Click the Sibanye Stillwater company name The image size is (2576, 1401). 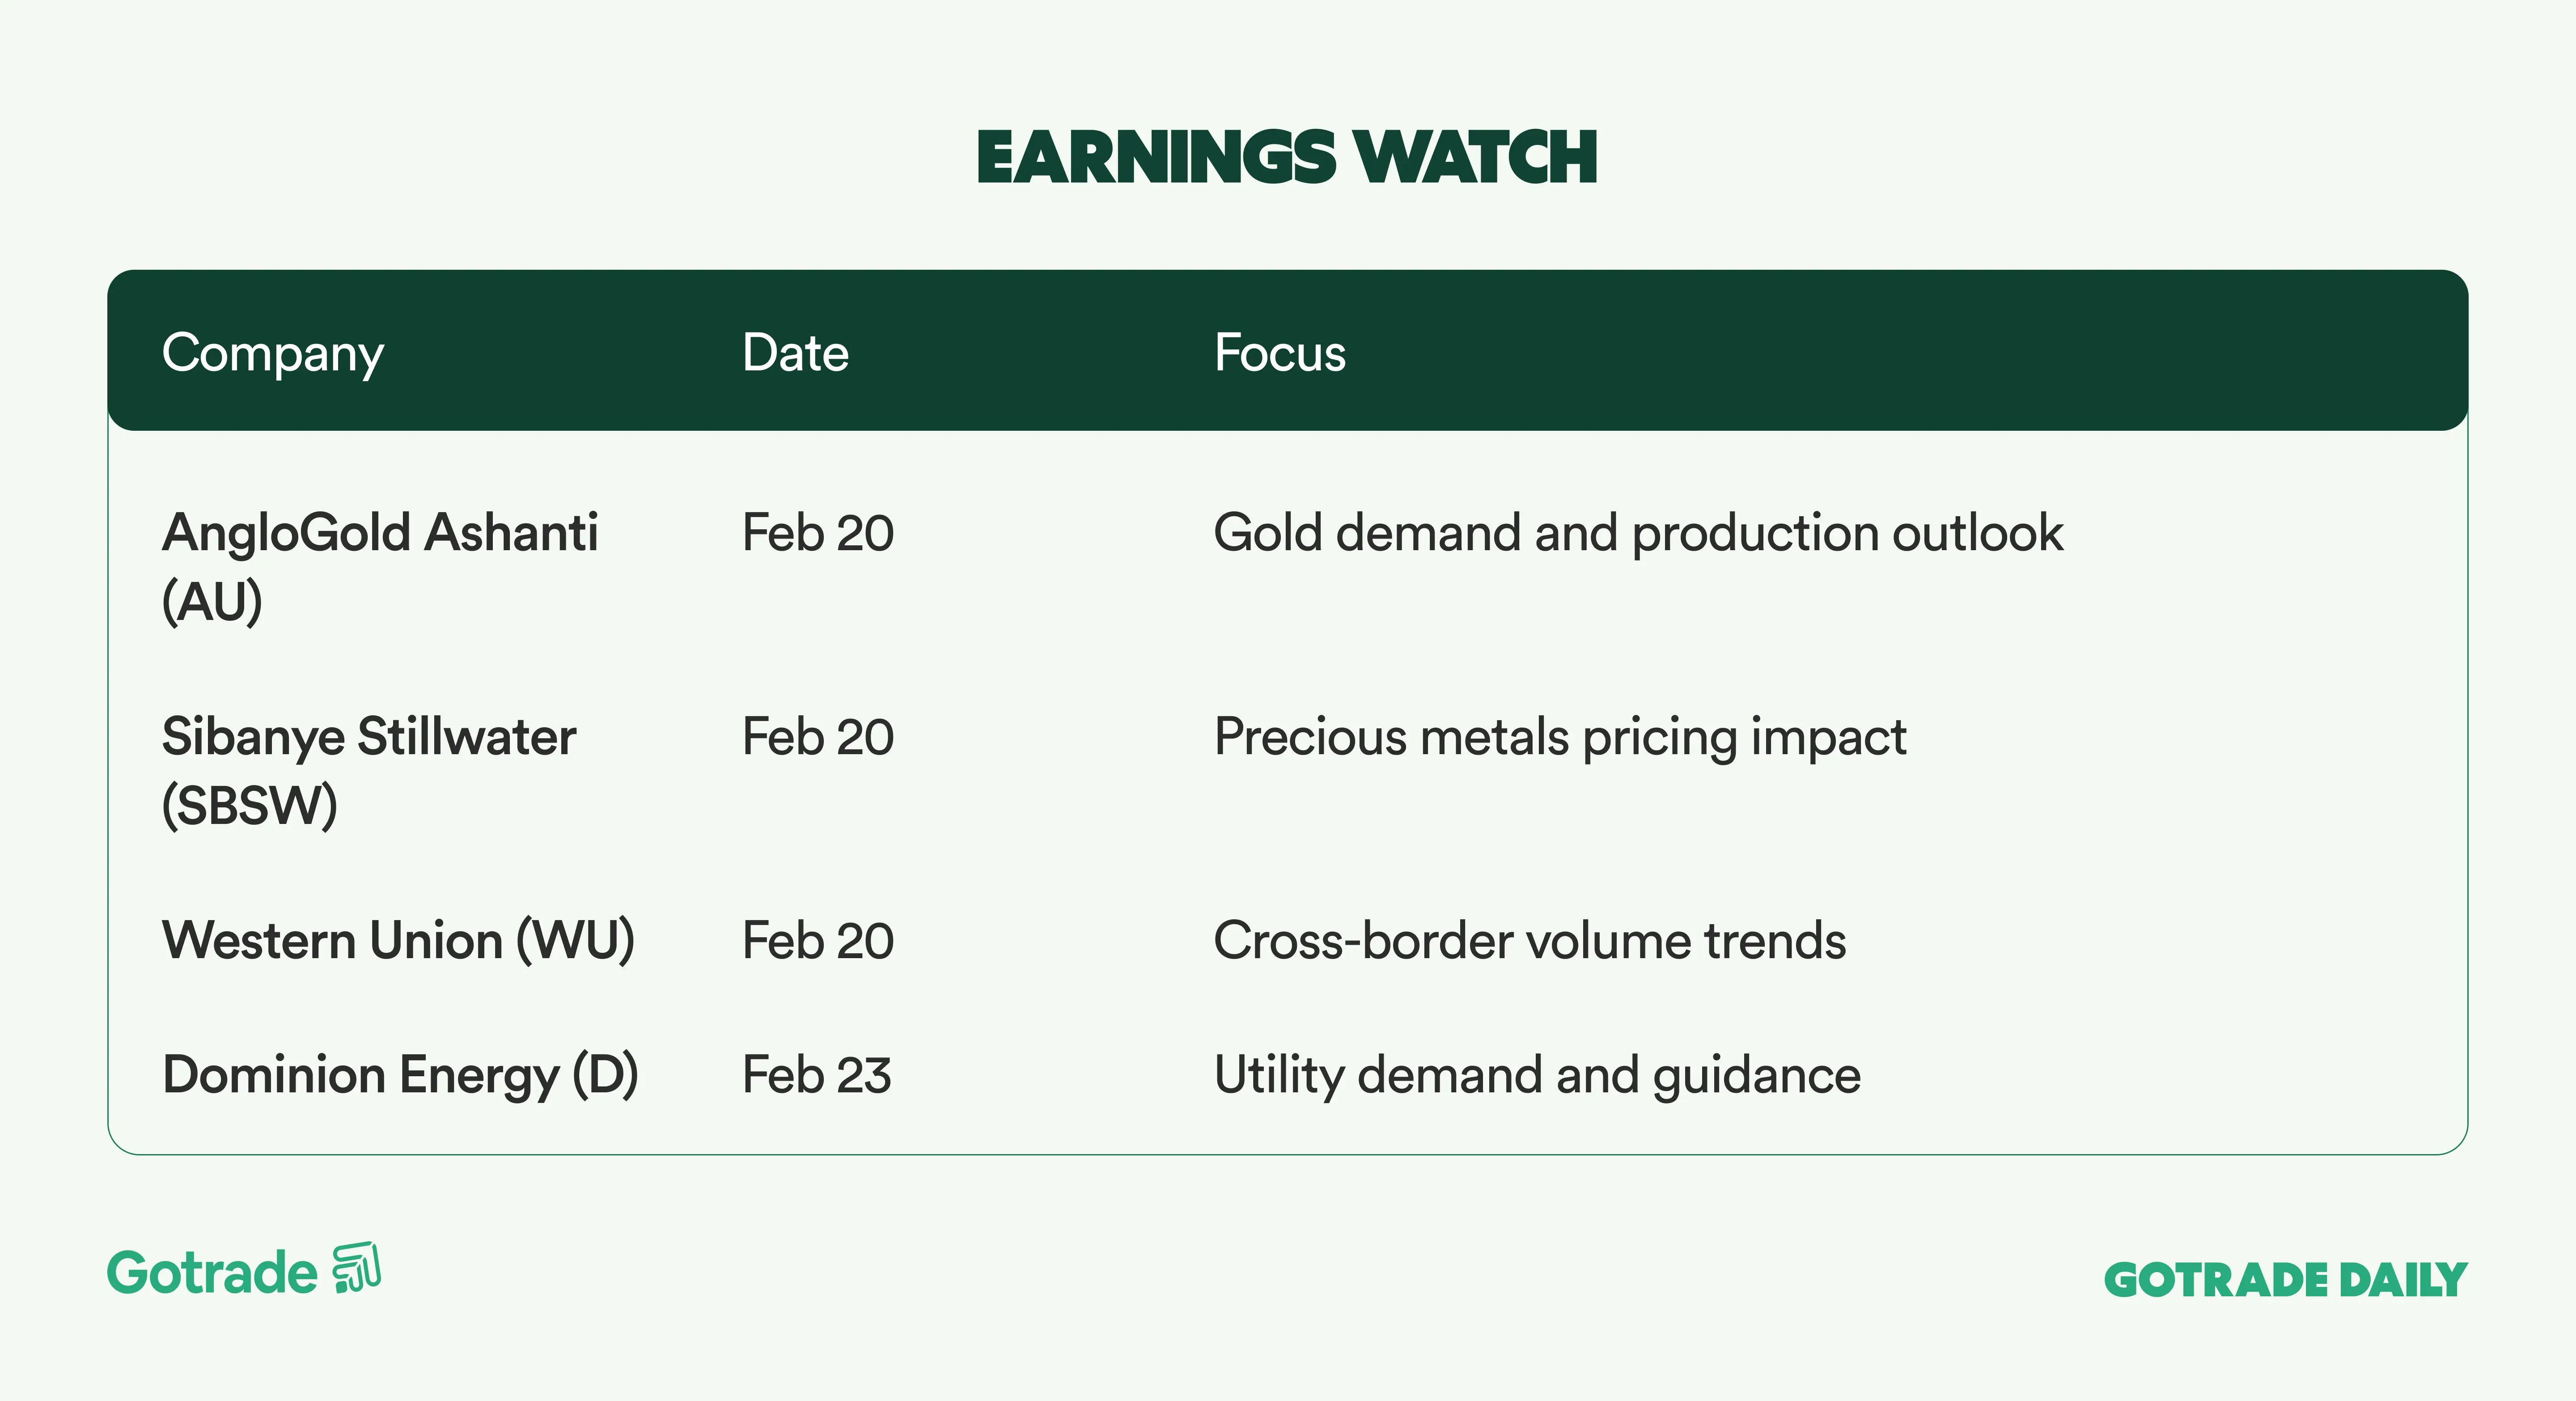coord(369,737)
